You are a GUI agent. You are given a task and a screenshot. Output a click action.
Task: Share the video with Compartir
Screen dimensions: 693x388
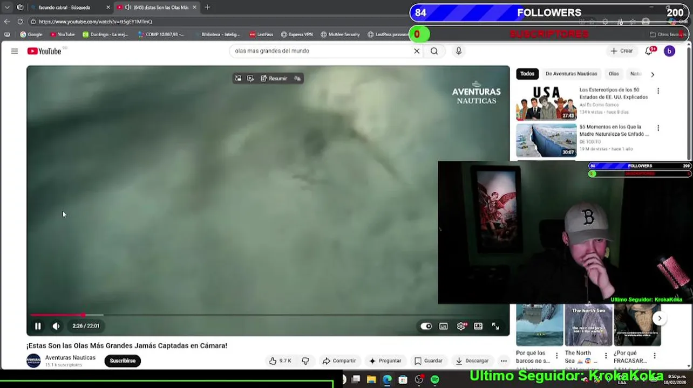pyautogui.click(x=339, y=361)
